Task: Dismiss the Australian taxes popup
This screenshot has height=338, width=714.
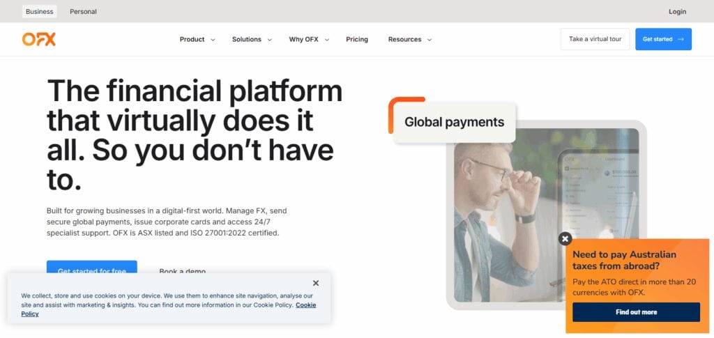Action: click(x=565, y=238)
